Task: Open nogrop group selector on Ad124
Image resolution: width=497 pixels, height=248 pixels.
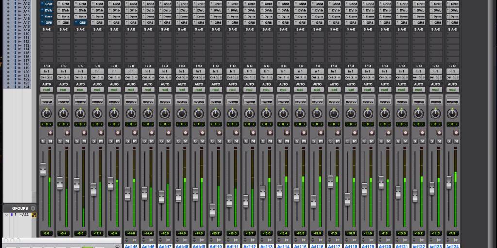Action: pos(453,102)
